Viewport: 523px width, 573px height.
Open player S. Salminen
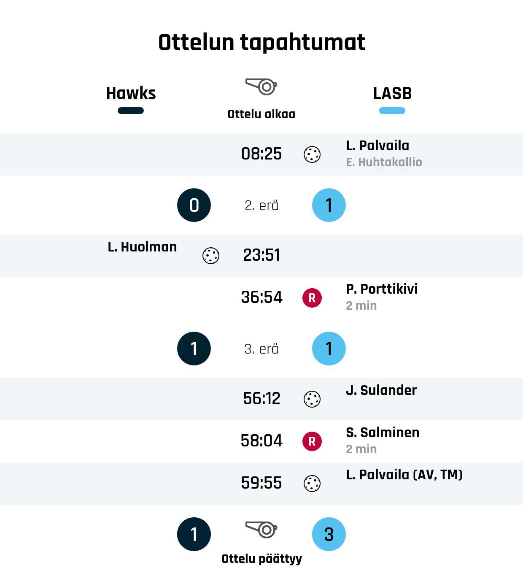pos(383,432)
